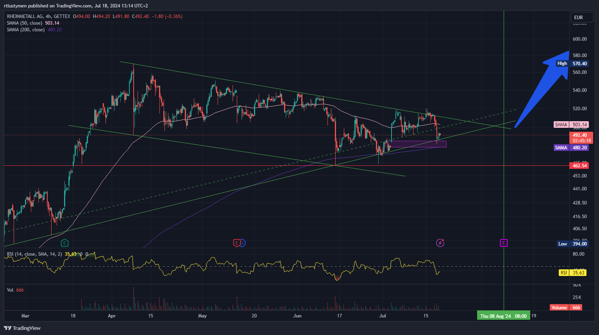Click the Apr label on the time axis
599x335 pixels.
click(112, 316)
